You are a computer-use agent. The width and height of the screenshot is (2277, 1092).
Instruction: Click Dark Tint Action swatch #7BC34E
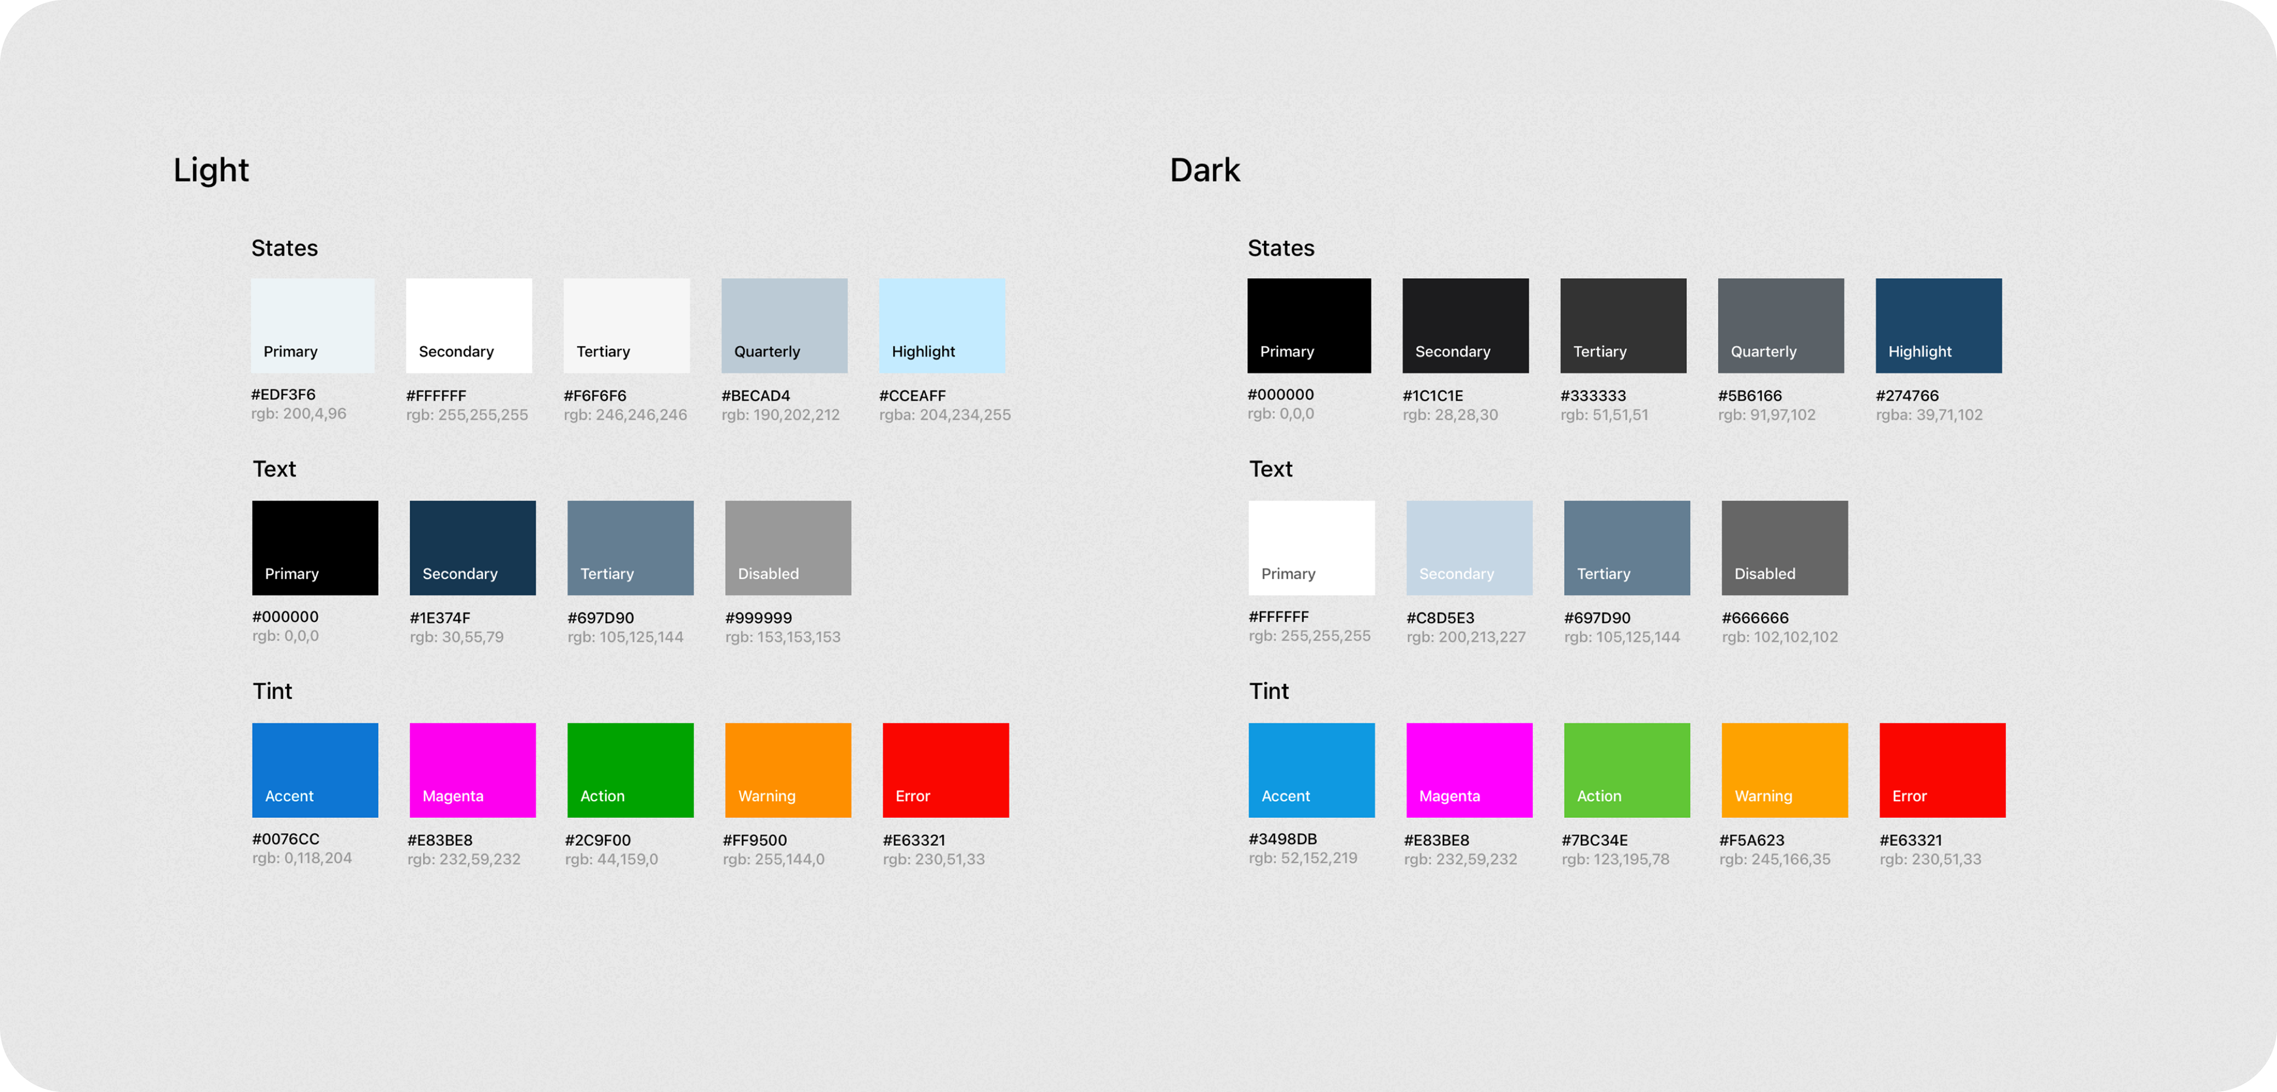point(1627,770)
